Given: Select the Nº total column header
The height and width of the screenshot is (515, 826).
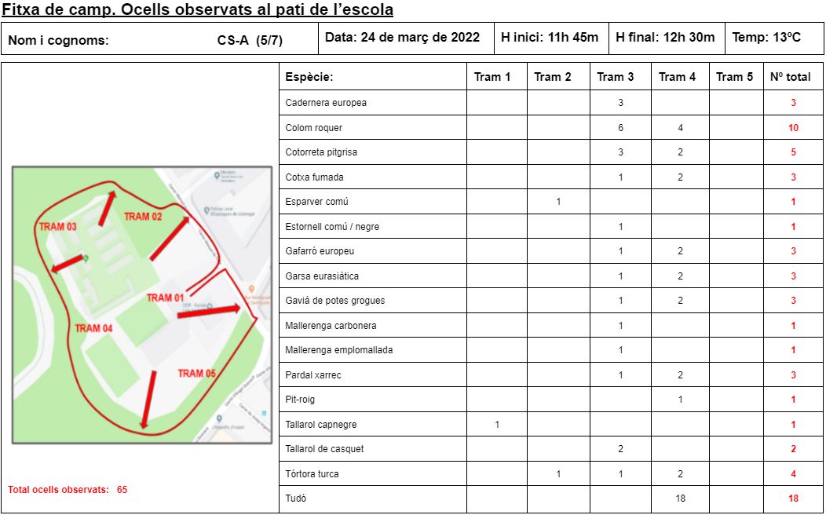Looking at the screenshot, I should pyautogui.click(x=790, y=77).
